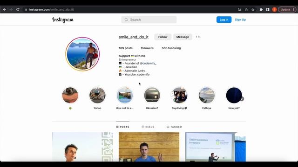Switch to the TAGGED tab
Image resolution: width=298 pixels, height=167 pixels.
[174, 127]
